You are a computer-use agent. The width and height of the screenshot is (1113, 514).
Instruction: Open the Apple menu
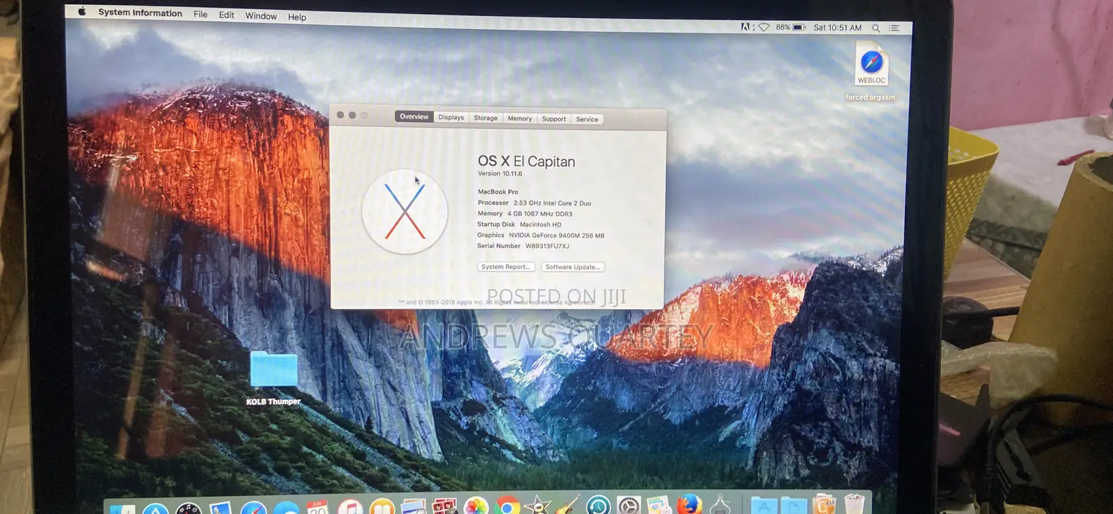point(82,11)
